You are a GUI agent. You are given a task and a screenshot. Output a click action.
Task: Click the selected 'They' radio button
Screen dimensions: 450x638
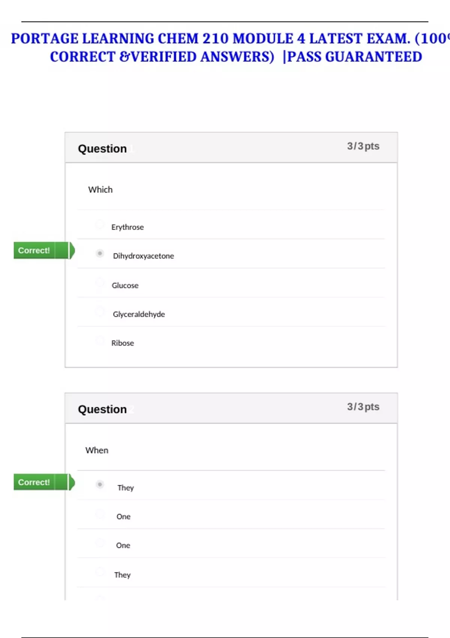(100, 485)
